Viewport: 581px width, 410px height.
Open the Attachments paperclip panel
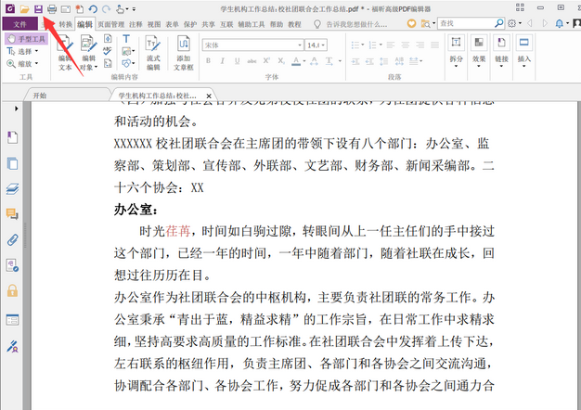click(x=13, y=239)
